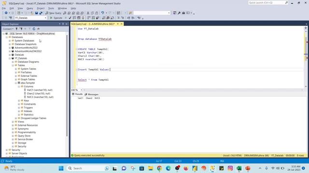
Task: Toggle auto-hide pin on Object Explorer
Action: point(63,24)
